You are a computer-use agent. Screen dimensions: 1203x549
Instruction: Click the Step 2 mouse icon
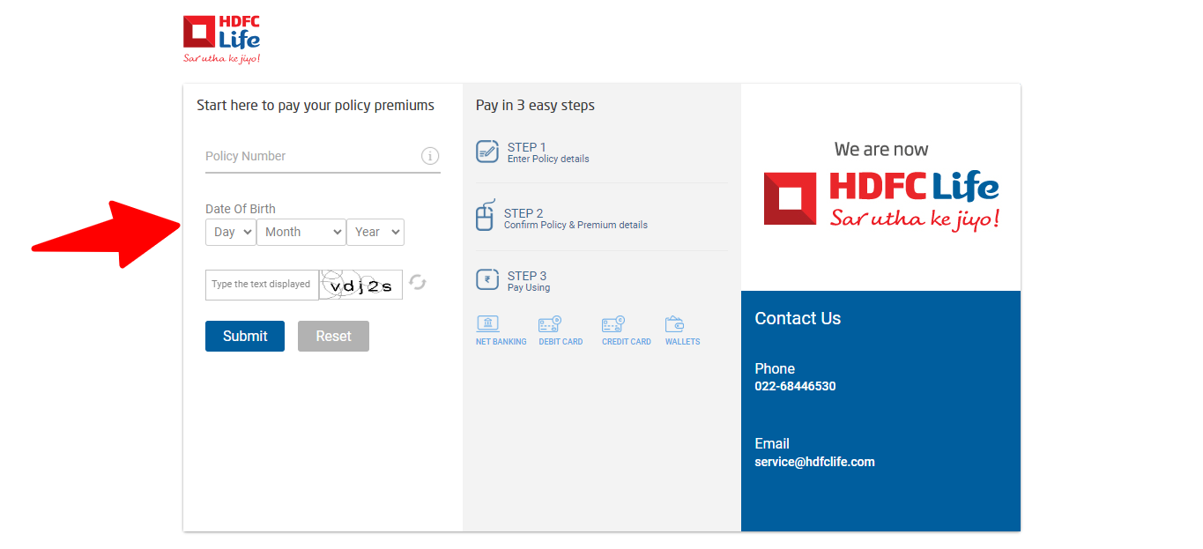pyautogui.click(x=485, y=215)
